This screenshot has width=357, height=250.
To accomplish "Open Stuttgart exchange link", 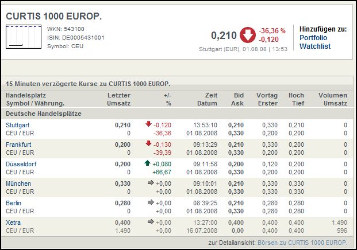I will click(18, 125).
